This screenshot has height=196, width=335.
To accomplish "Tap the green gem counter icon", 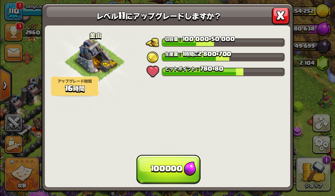I will pos(323,63).
